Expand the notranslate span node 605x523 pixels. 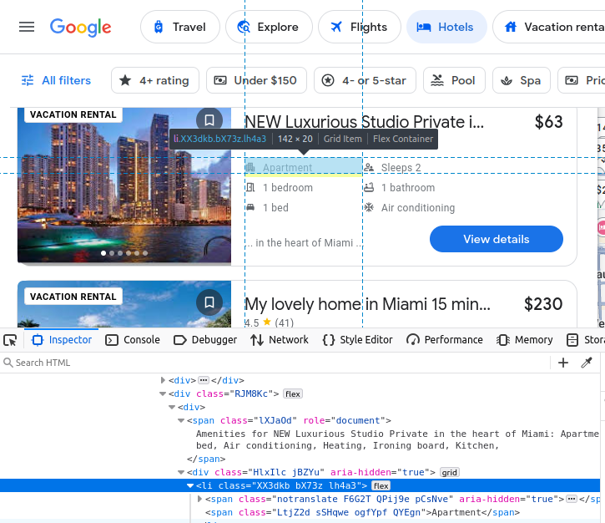click(x=199, y=499)
